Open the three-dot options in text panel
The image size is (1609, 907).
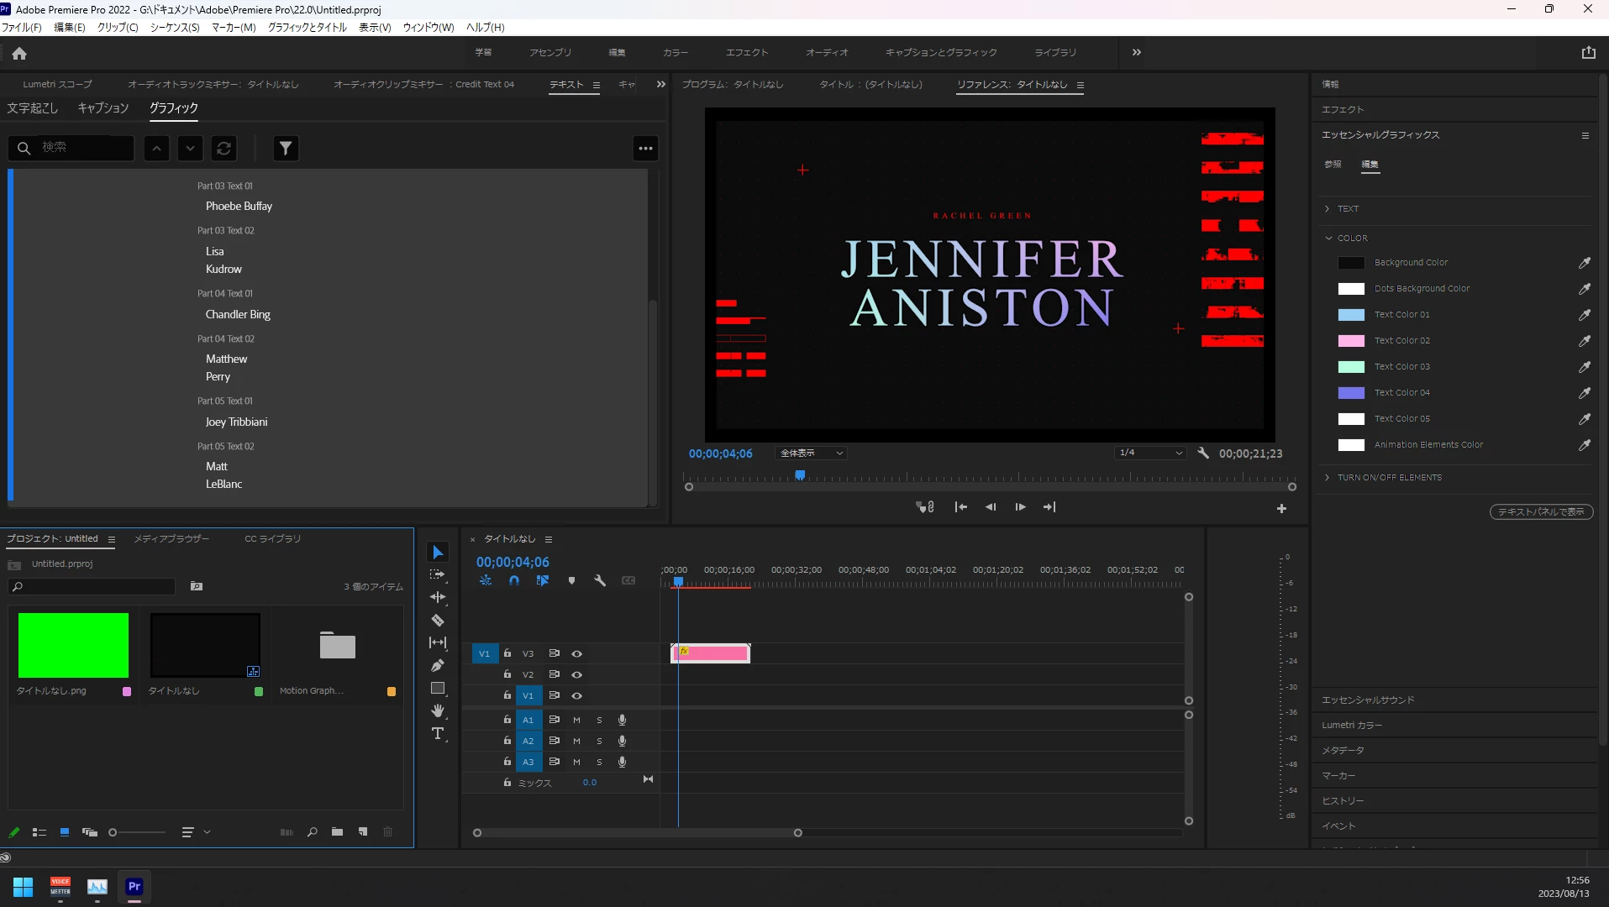[x=645, y=148]
